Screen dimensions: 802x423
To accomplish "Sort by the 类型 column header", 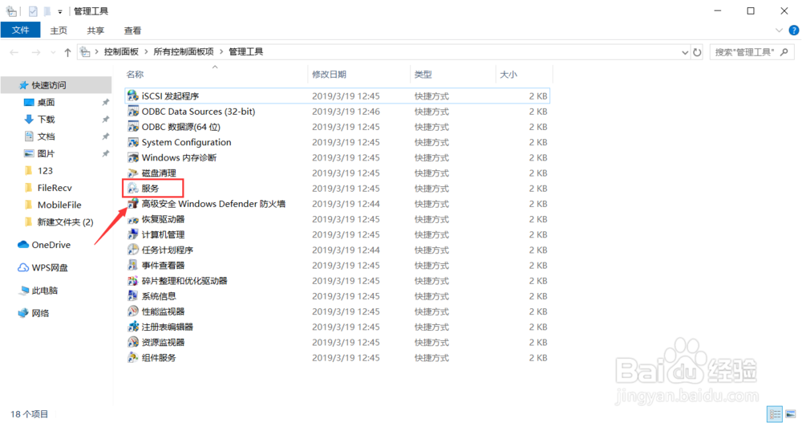I will [423, 75].
